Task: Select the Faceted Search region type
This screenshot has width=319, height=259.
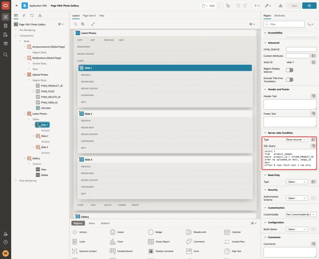Action: 121,251
